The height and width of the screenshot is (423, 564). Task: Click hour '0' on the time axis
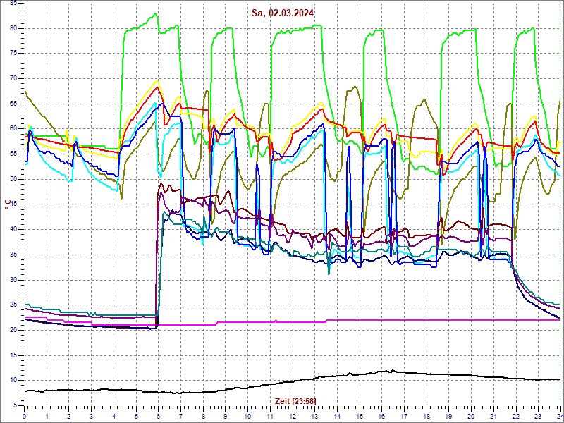pyautogui.click(x=25, y=416)
